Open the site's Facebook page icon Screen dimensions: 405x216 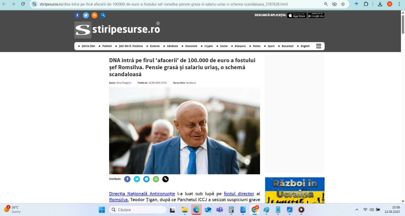point(77,15)
